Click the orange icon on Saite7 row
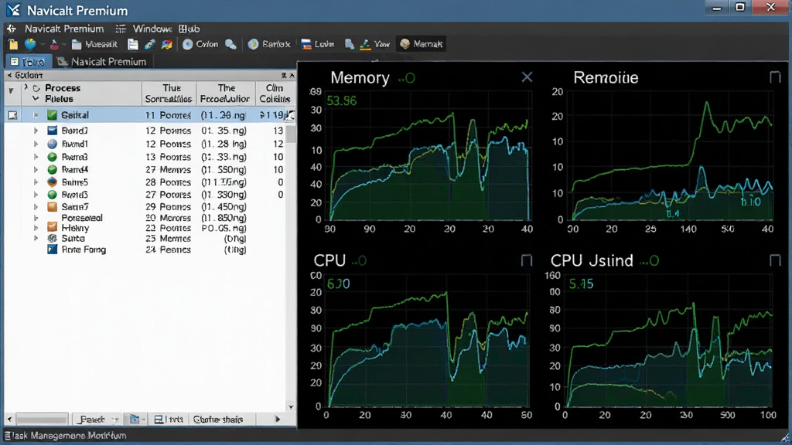 point(52,206)
